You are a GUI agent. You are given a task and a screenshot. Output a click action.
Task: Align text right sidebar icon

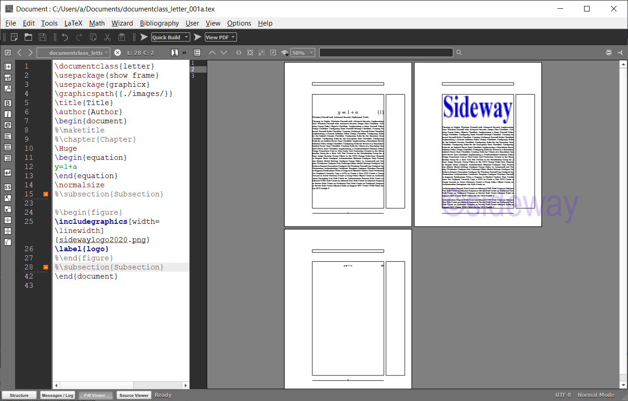click(8, 158)
